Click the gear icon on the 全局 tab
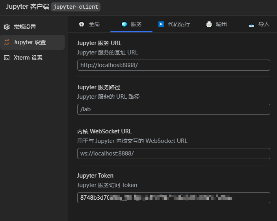Viewport: 277px width, 221px height. (x=82, y=24)
